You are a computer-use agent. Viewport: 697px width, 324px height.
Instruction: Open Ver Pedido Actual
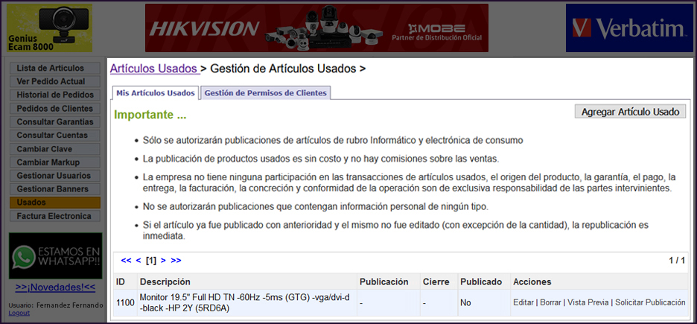pyautogui.click(x=55, y=81)
